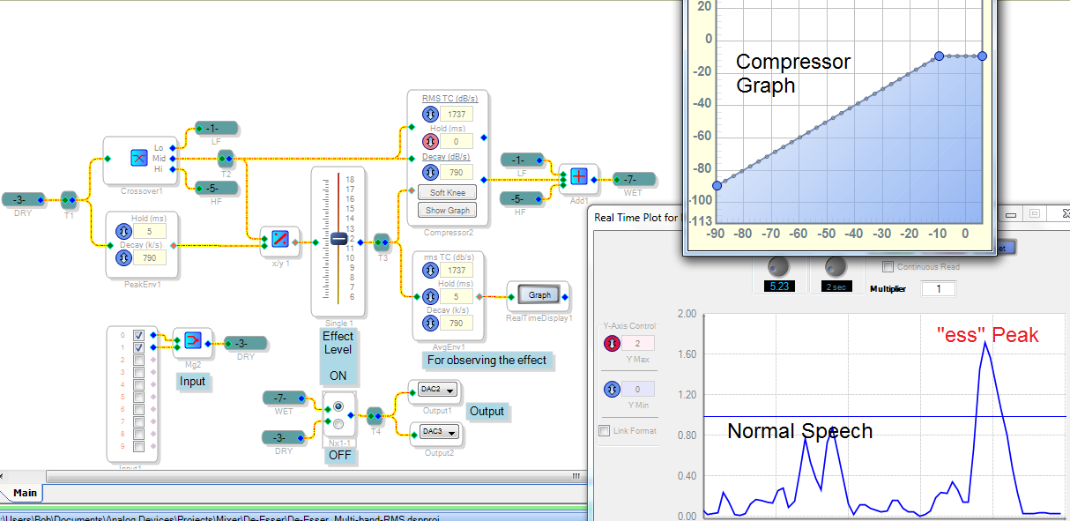Viewport: 1070px width, 521px height.
Task: Click the compressor graph point at -10 dB
Action: [x=940, y=56]
